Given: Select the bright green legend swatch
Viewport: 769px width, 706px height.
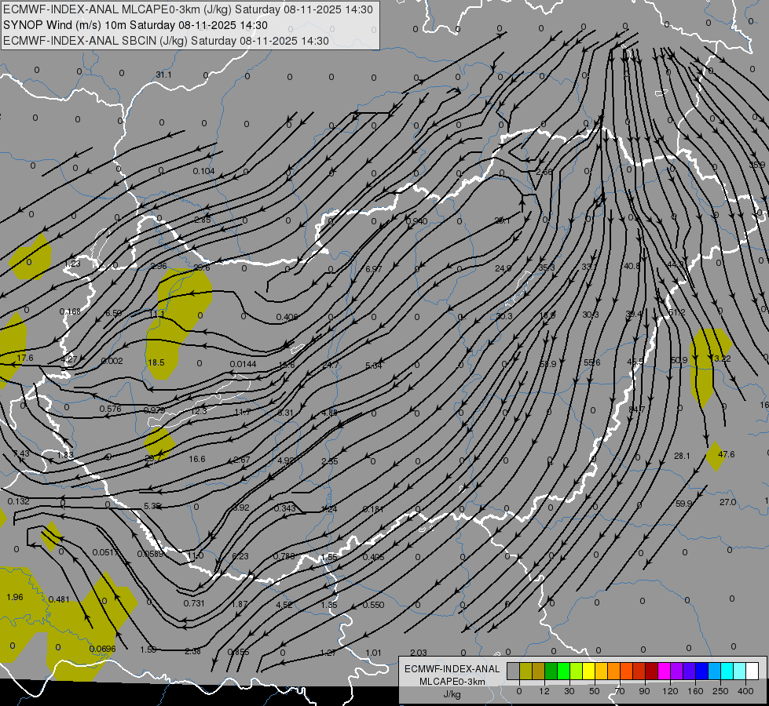Looking at the screenshot, I should (x=563, y=671).
